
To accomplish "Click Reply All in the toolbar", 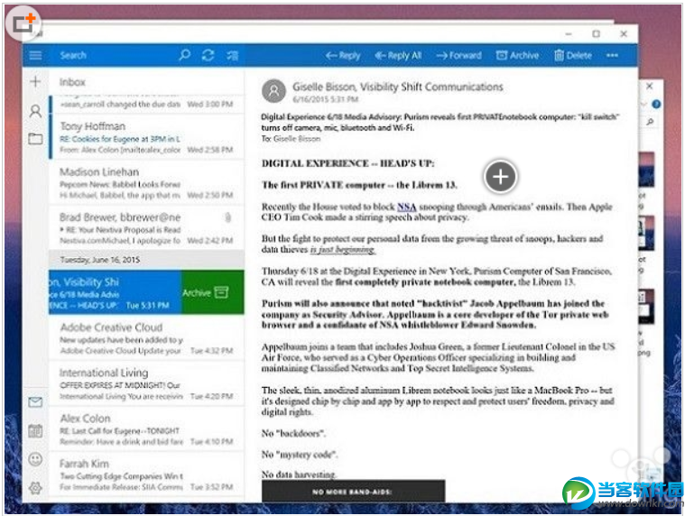I will 398,55.
